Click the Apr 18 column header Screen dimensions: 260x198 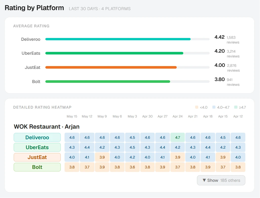click(208, 116)
